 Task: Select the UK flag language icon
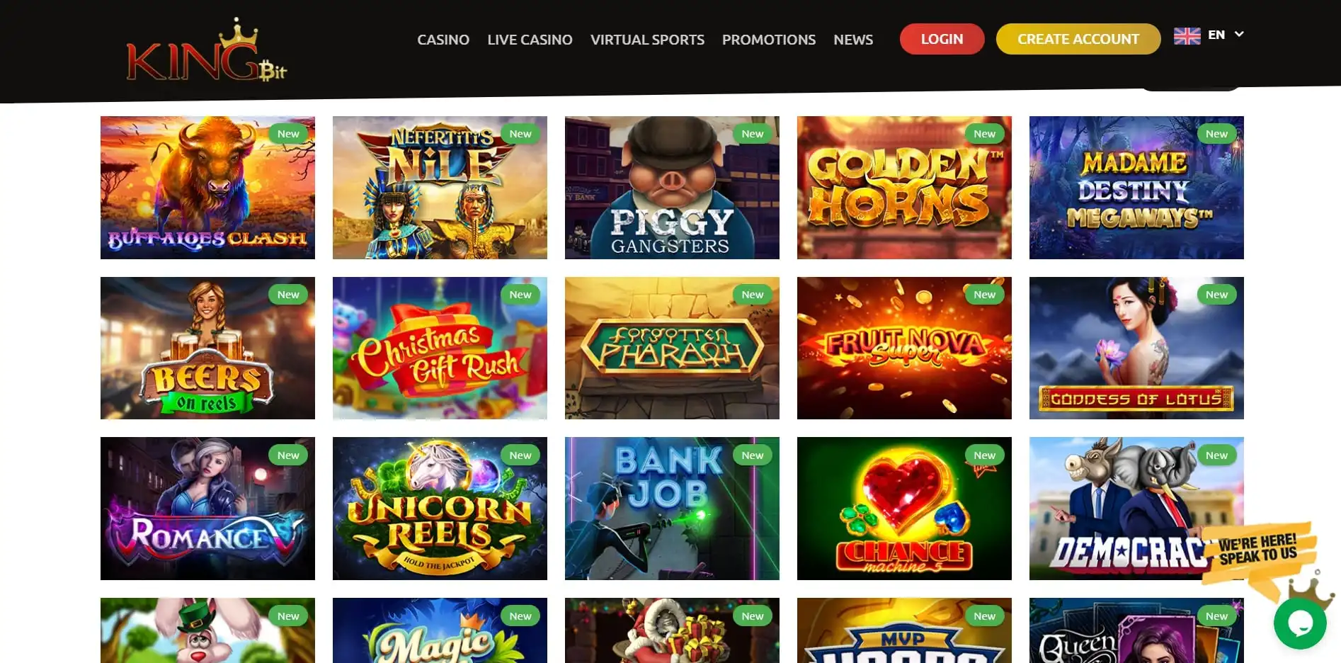[x=1187, y=35]
